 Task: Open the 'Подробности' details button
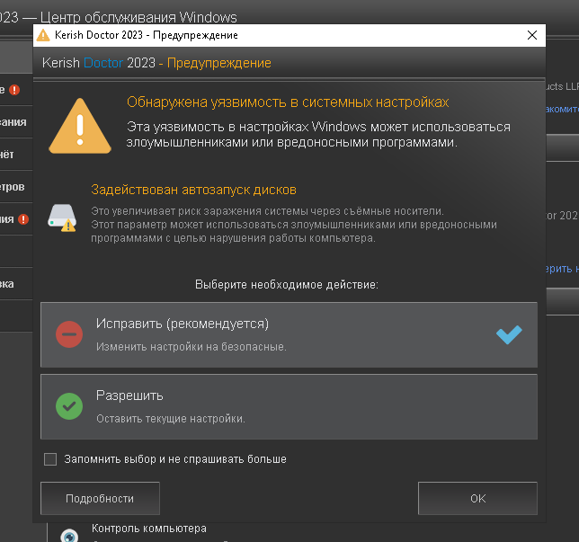coord(100,498)
